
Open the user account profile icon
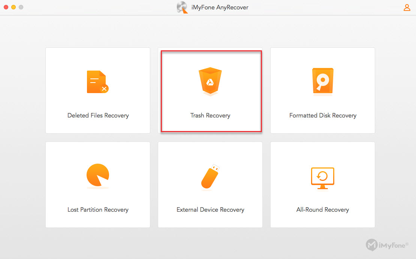(407, 8)
